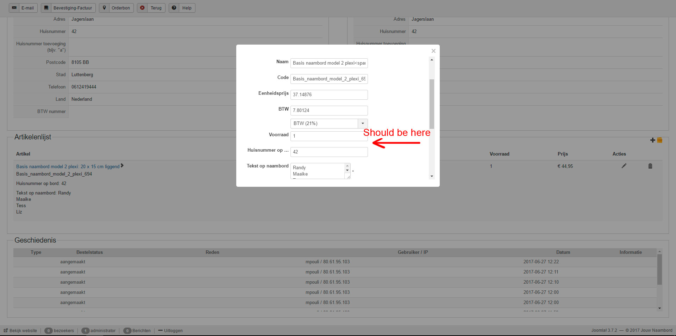676x336 pixels.
Task: Click the E-mail envelope icon
Action: 14,8
